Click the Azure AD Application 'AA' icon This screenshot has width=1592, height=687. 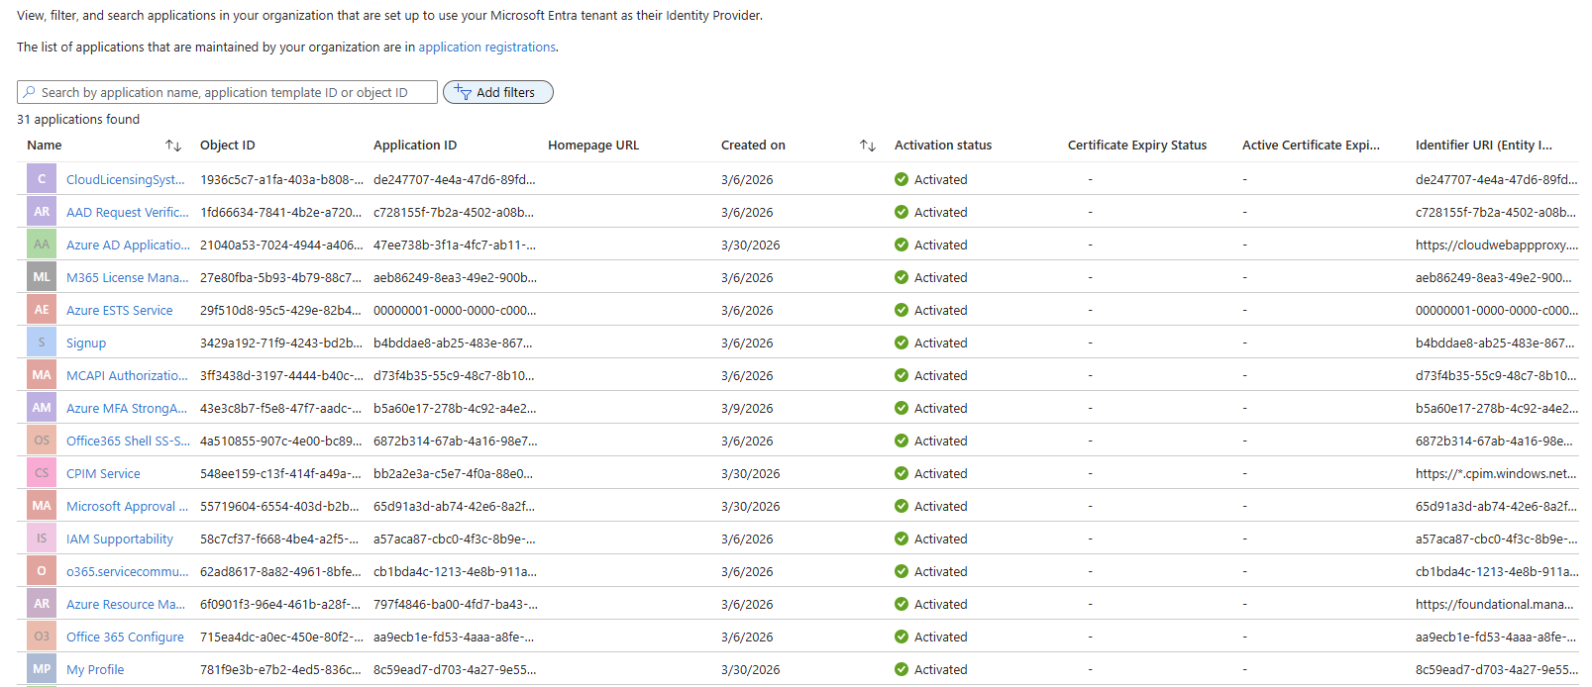click(x=42, y=245)
